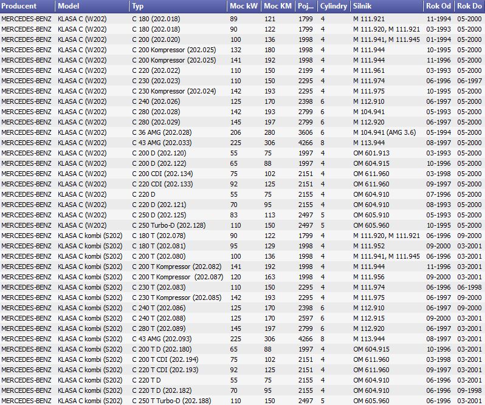Click engine cell M 111.961
485x405 pixels.
point(369,70)
